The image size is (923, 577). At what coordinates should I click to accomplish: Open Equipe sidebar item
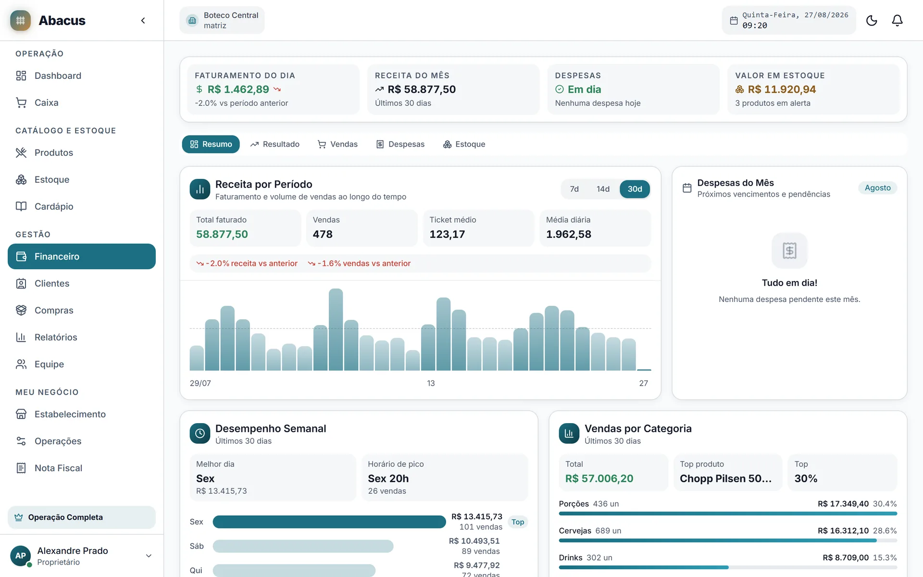[x=82, y=364]
